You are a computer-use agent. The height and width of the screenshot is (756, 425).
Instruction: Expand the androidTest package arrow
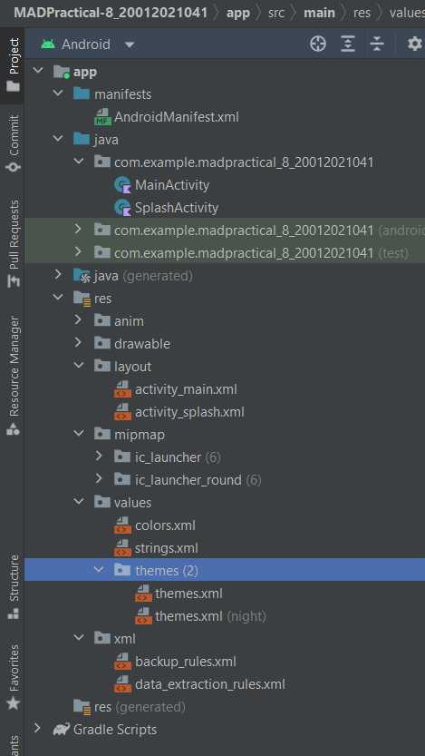click(x=79, y=230)
